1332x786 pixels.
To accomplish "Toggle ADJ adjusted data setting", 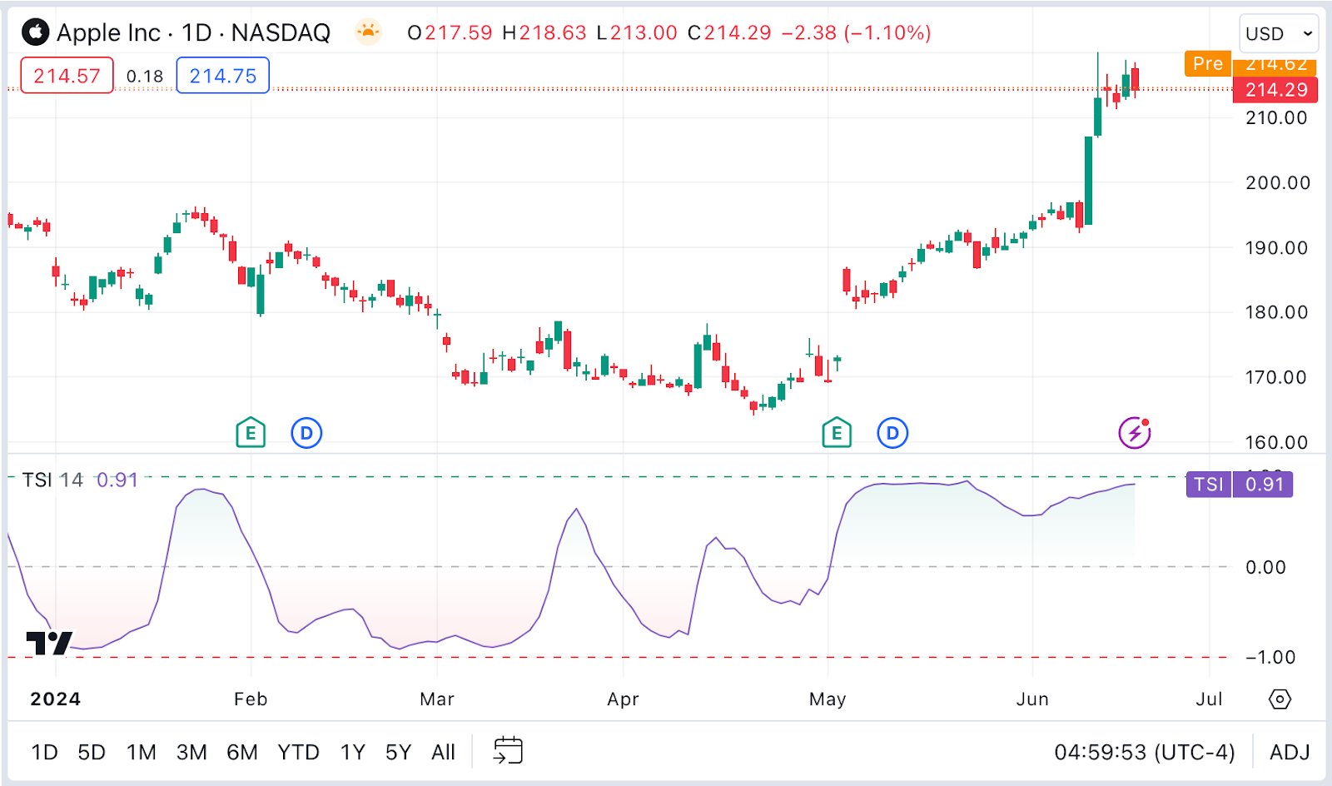I will point(1289,753).
